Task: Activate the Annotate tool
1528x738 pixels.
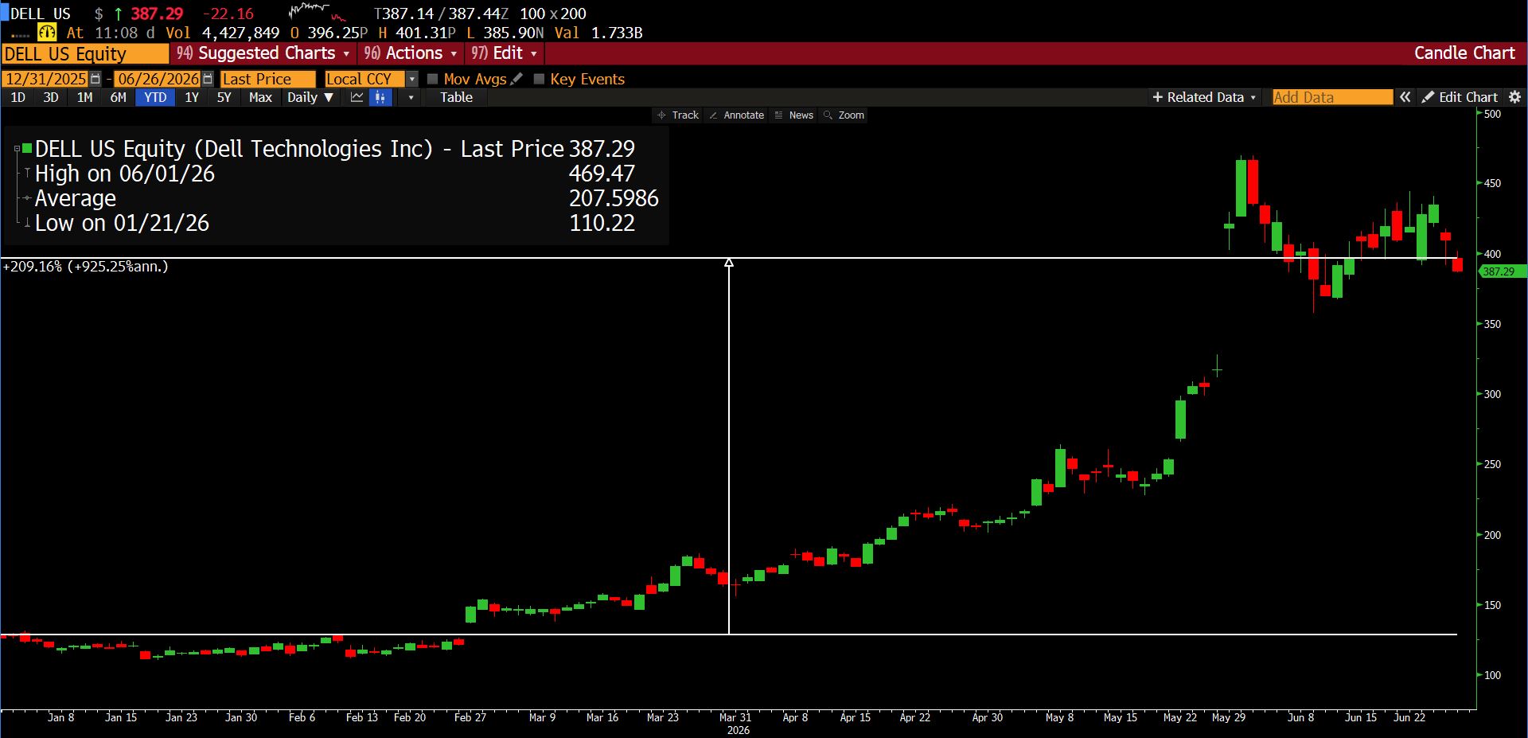Action: [x=737, y=115]
